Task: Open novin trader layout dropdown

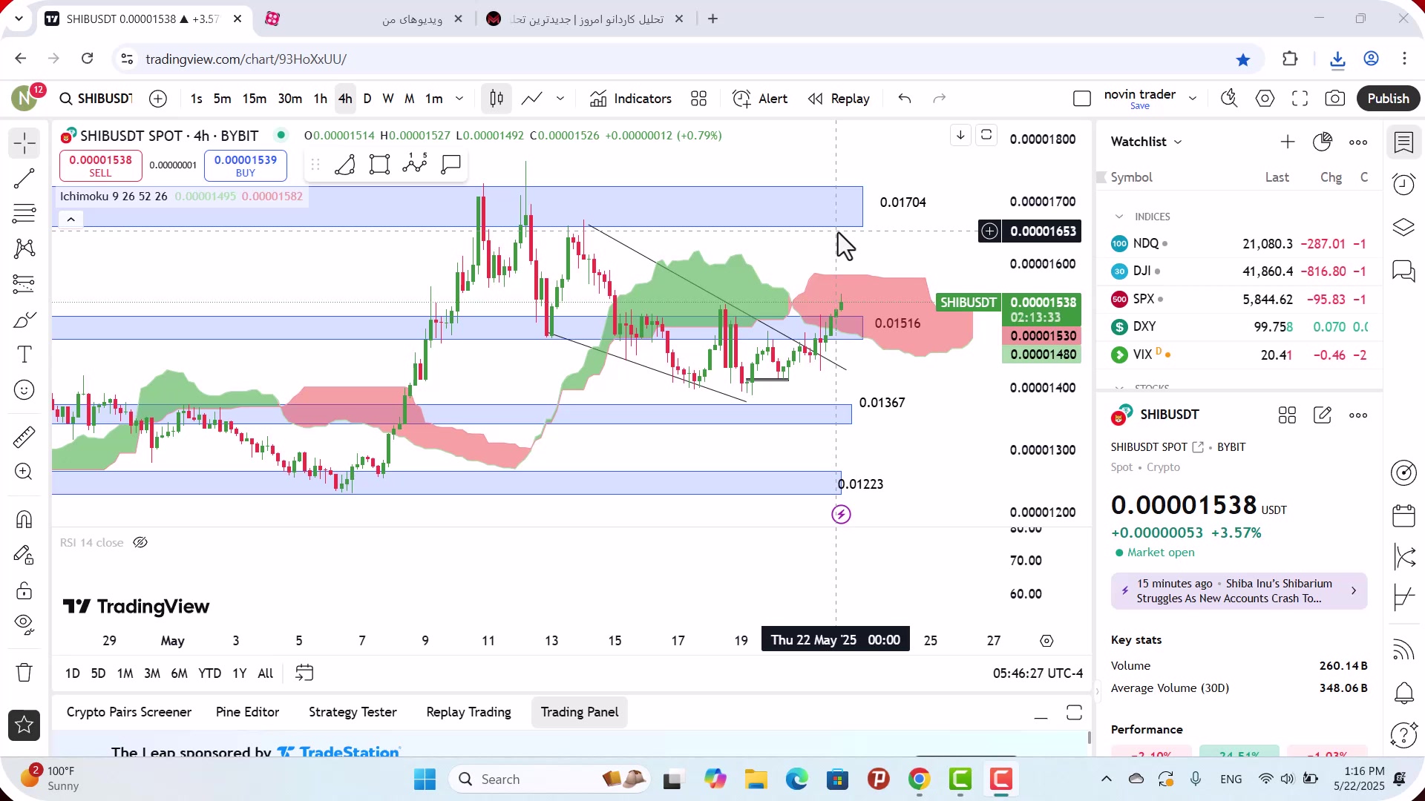Action: pyautogui.click(x=1193, y=99)
